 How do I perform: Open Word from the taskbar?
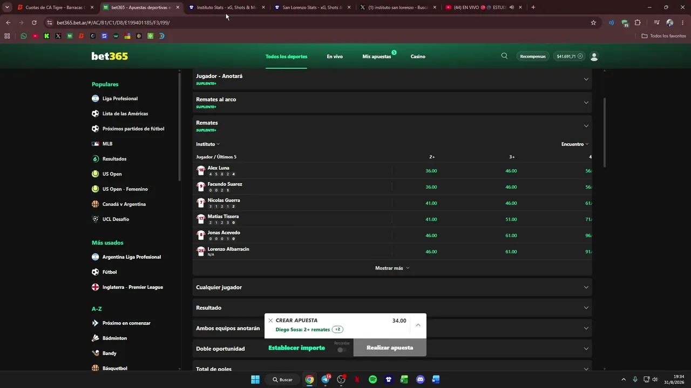tap(436, 379)
